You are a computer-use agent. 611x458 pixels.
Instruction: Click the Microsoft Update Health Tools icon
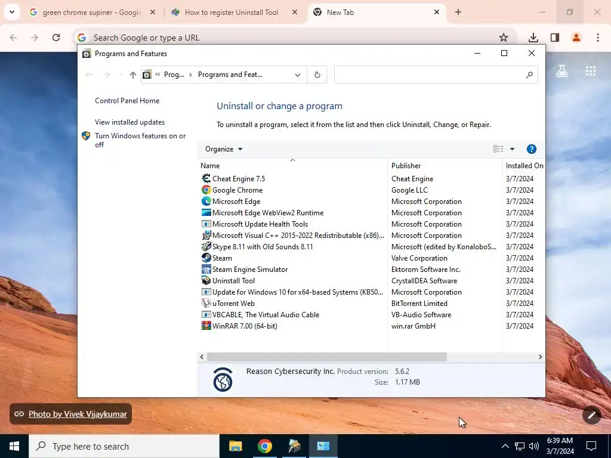pyautogui.click(x=206, y=224)
